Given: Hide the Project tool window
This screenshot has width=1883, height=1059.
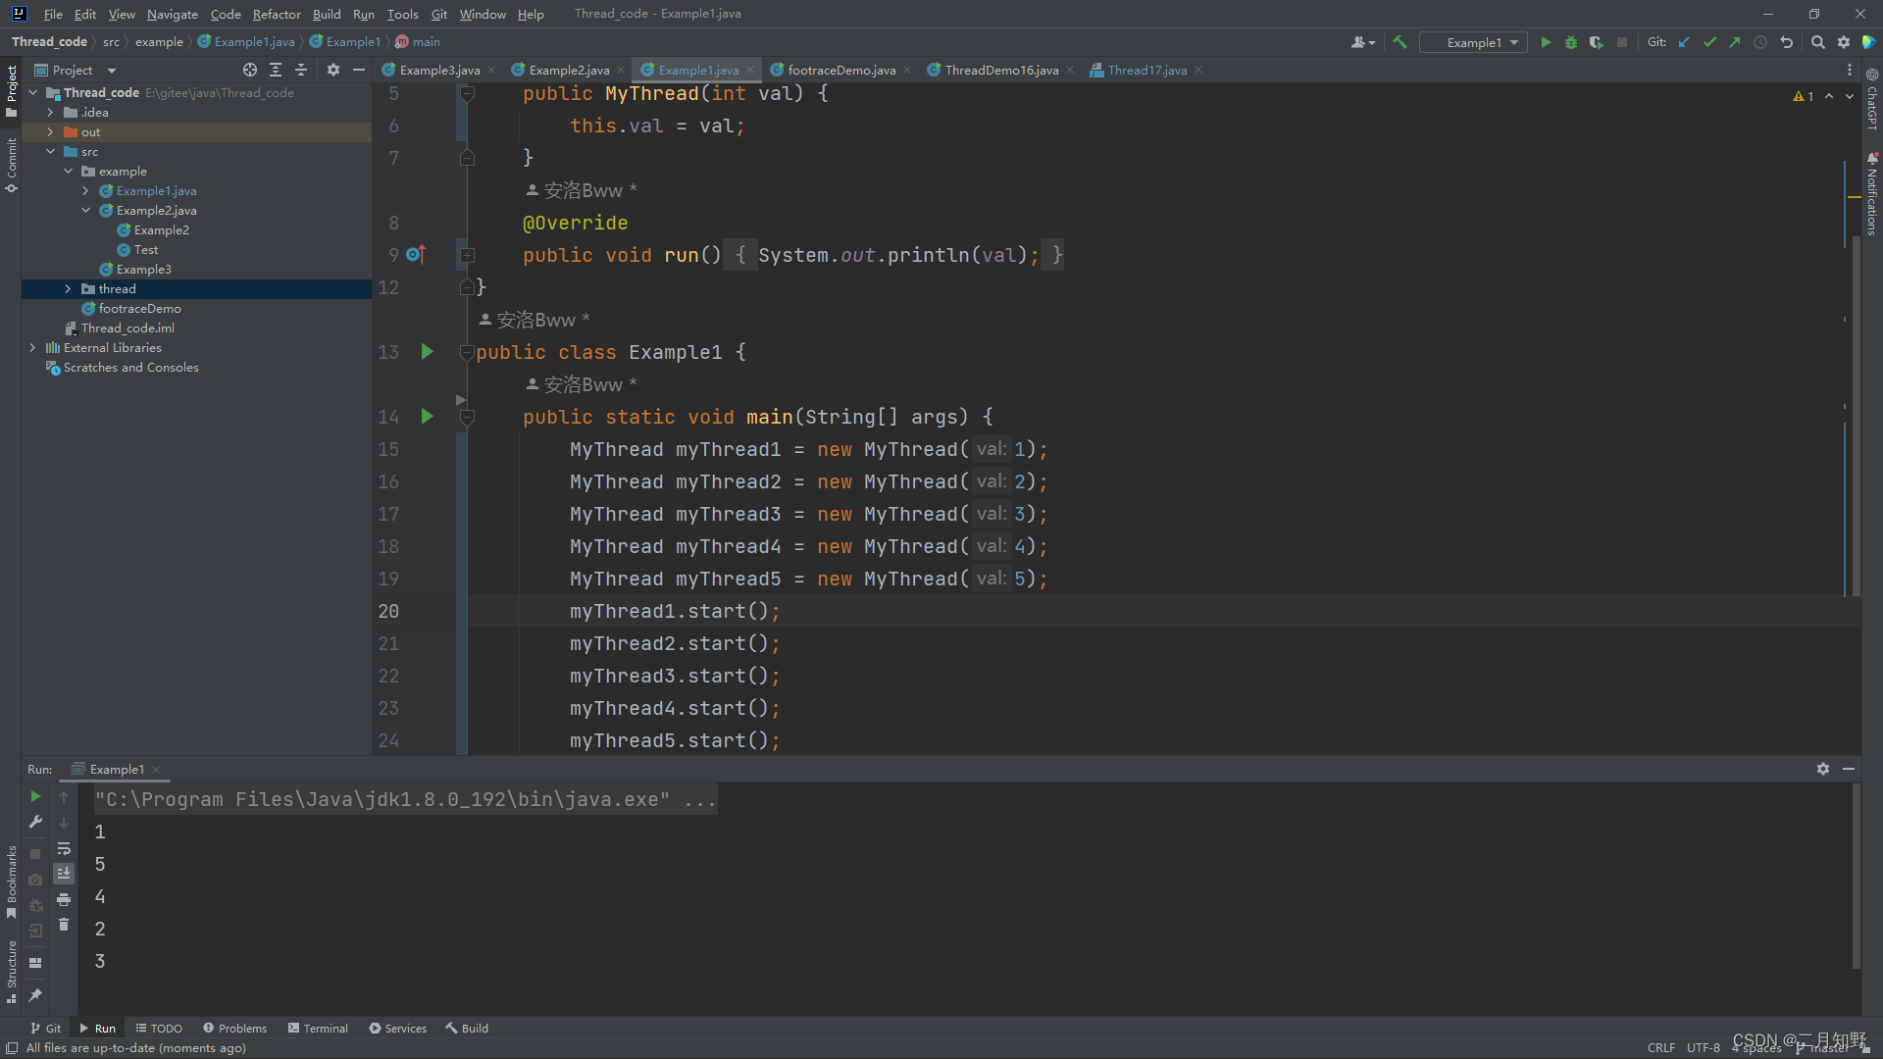Looking at the screenshot, I should click(x=359, y=70).
